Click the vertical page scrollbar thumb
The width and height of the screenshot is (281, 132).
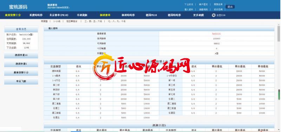coord(279,34)
